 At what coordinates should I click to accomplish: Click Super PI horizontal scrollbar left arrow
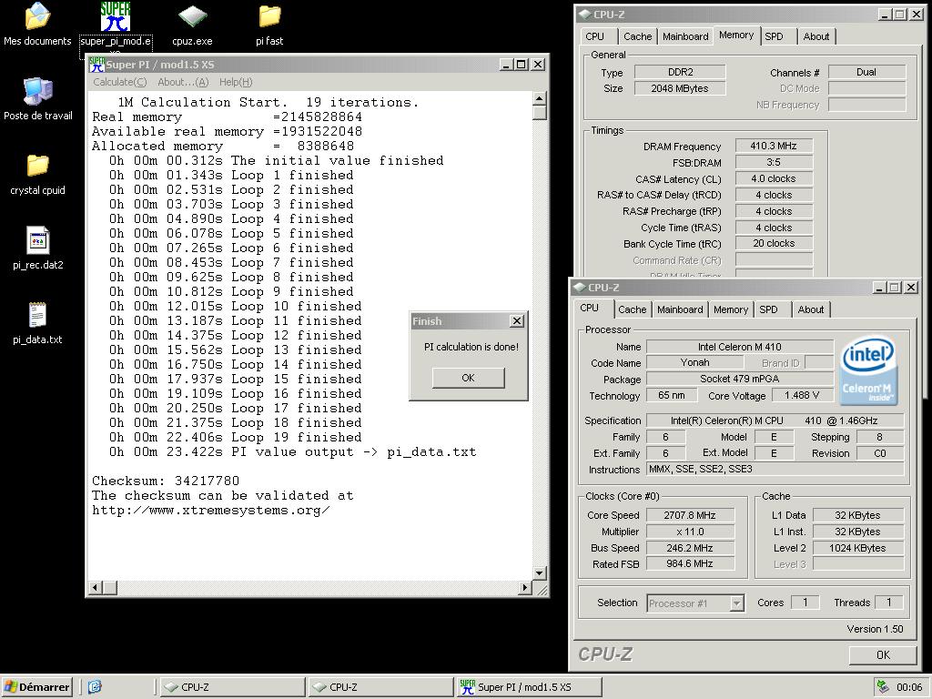(95, 588)
